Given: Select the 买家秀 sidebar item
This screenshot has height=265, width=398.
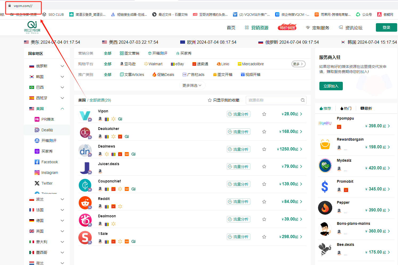Looking at the screenshot, I should (47, 151).
